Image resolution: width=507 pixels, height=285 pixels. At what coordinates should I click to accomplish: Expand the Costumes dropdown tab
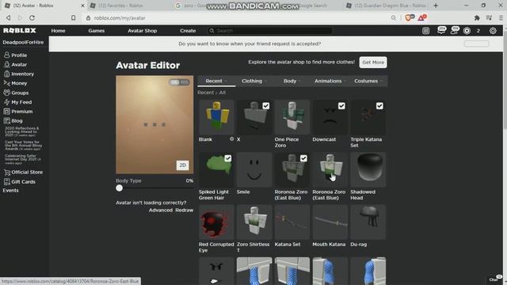point(368,81)
